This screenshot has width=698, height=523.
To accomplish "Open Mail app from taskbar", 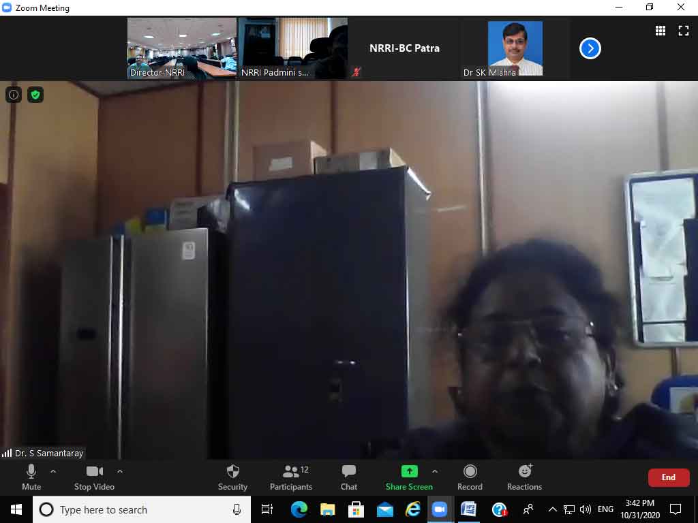I will (384, 509).
